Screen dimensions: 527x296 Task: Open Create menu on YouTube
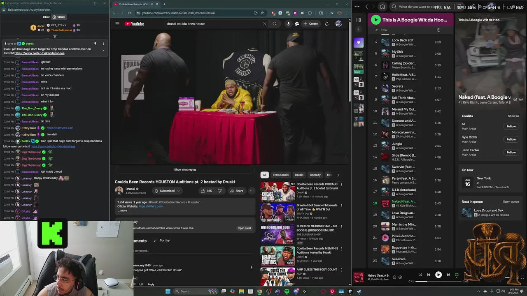311,24
